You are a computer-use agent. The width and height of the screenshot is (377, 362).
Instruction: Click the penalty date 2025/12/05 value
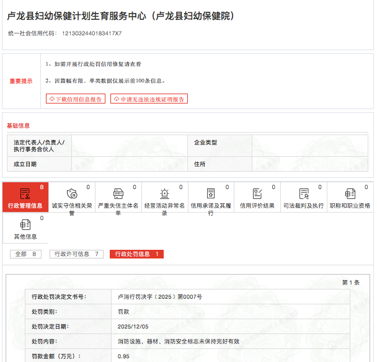(133, 326)
